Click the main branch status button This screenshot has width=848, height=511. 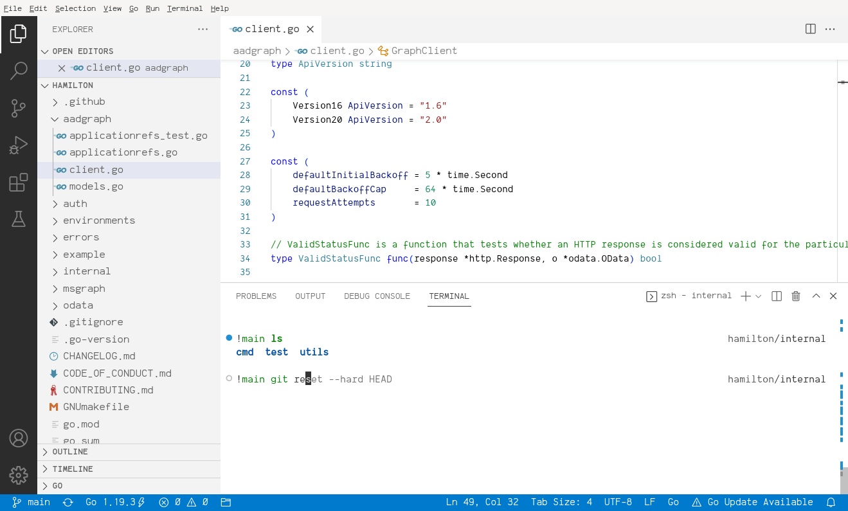32,502
